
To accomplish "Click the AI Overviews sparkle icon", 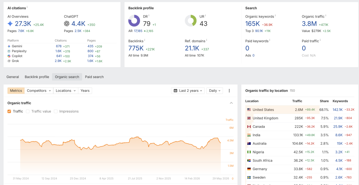I will click(10, 23).
